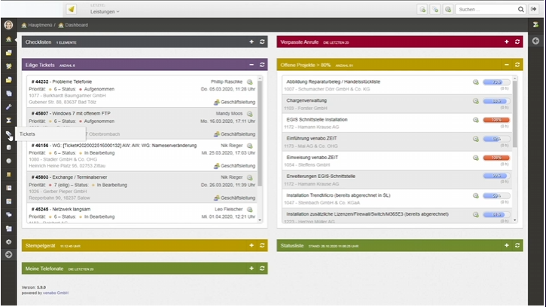
Task: Refresh the Stempelgerät panel
Action: (262, 246)
